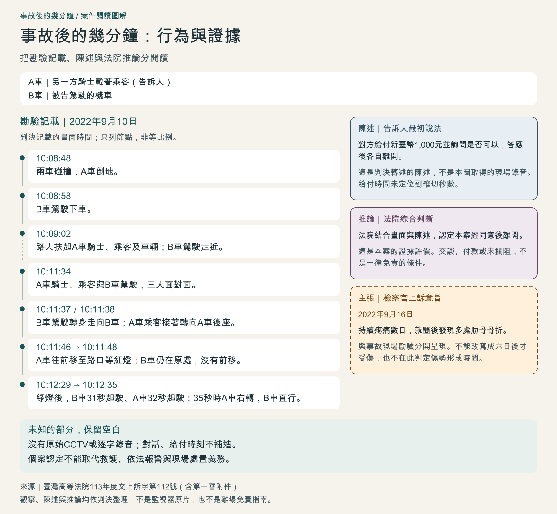Viewport: 557px width, 514px height.
Task: Click the footer note 觀察、陳述與推論均依判決整理
Action: [x=74, y=499]
